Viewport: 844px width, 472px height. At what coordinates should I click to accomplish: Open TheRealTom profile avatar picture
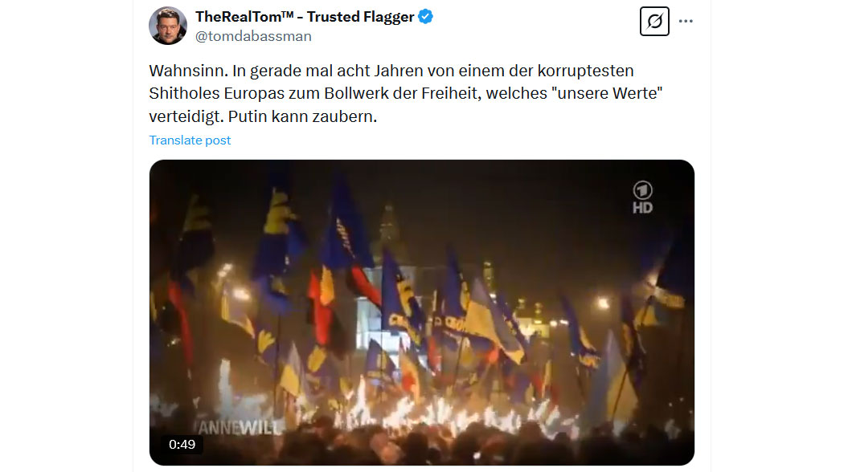(x=168, y=25)
